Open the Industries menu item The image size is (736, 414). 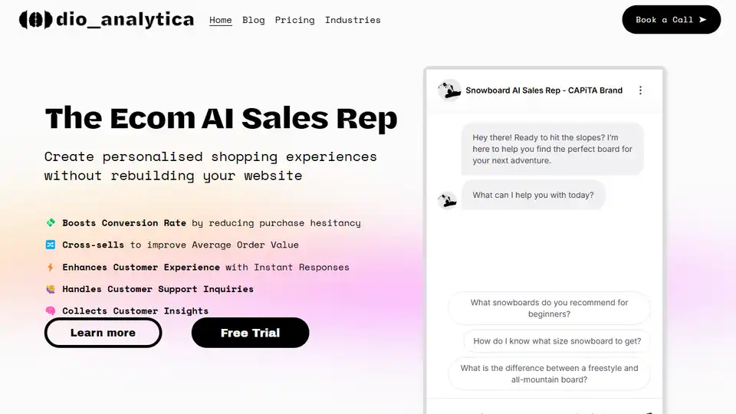coord(353,20)
